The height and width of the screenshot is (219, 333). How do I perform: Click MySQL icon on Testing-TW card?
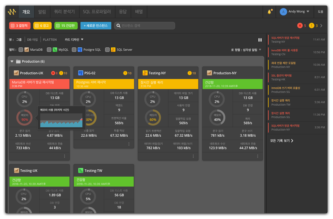[81, 170]
